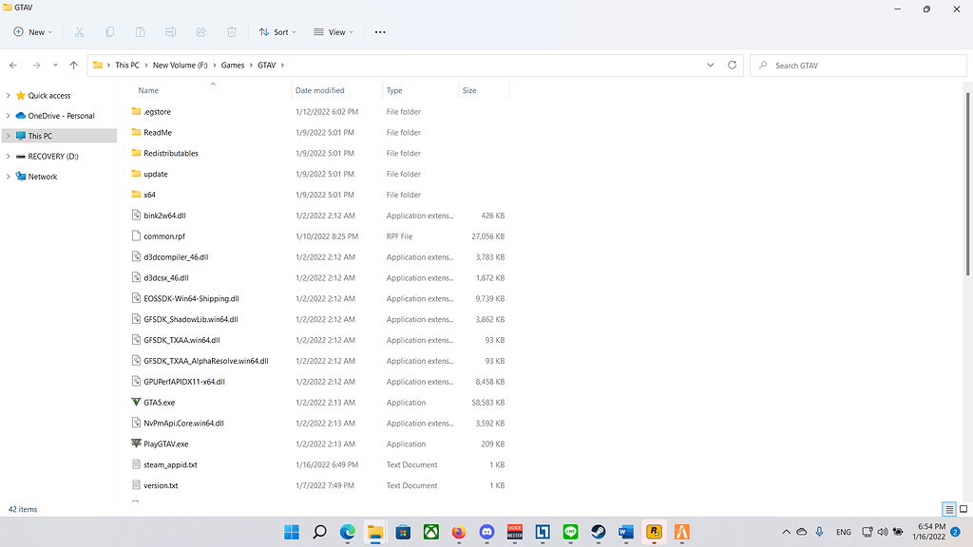Delete the file using the trash icon
The height and width of the screenshot is (547, 973).
pos(231,31)
